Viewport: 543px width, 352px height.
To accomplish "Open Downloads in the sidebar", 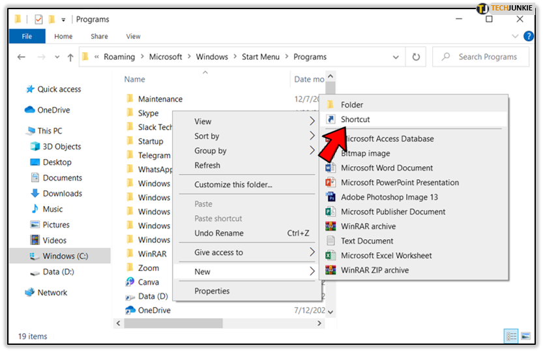I will point(57,194).
